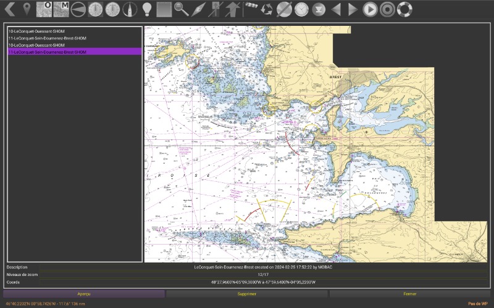Toggle the light bulb night mode icon
494x308 pixels.
pos(146,9)
